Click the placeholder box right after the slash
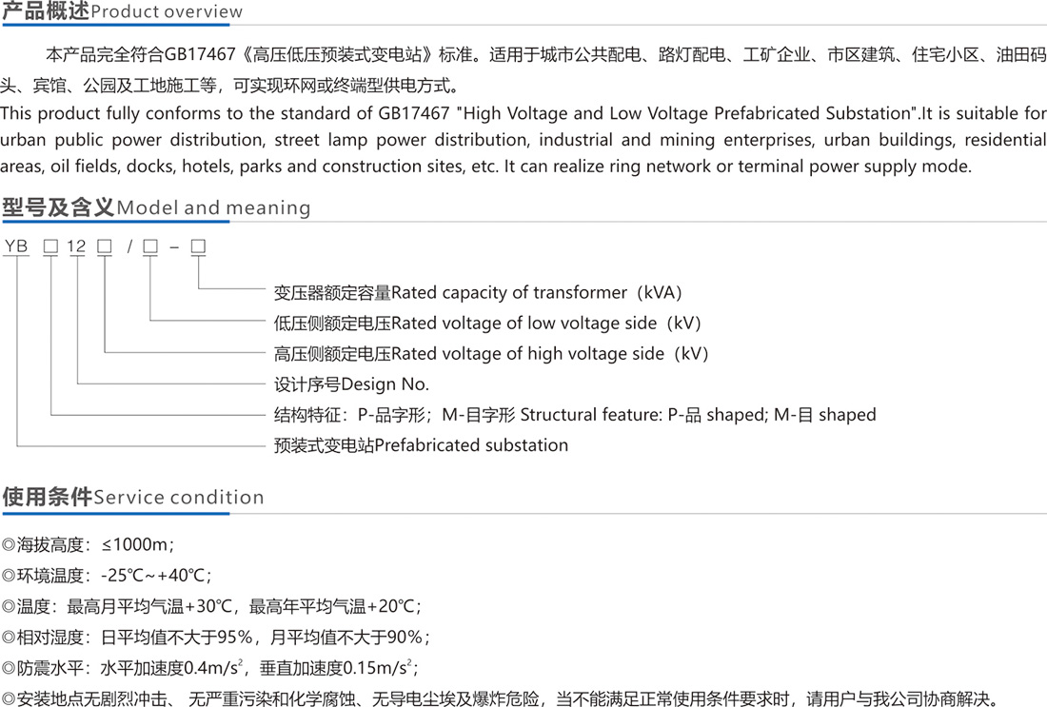Viewport: 1047px width, 707px height. tap(150, 246)
